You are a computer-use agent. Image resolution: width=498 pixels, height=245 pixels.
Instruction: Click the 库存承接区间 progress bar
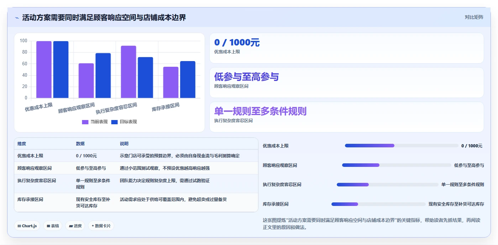[x=378, y=204]
